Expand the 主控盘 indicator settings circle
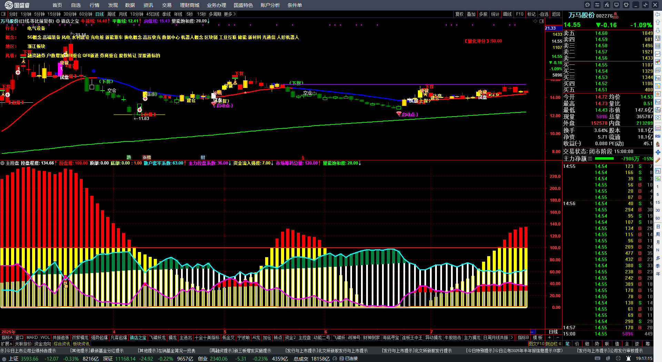662x362 pixels. (x=2, y=163)
